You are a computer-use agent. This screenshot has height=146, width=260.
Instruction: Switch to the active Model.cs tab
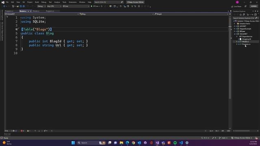pyautogui.click(x=23, y=11)
